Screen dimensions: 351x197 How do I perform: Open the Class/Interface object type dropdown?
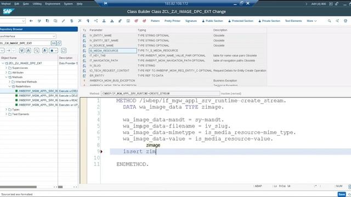(54, 36)
